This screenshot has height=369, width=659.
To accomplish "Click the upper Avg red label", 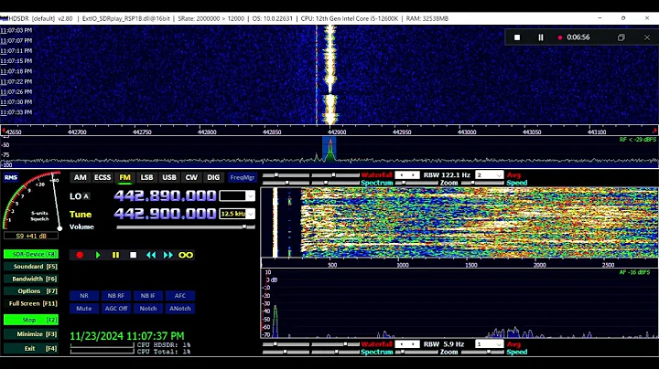I will 513,174.
